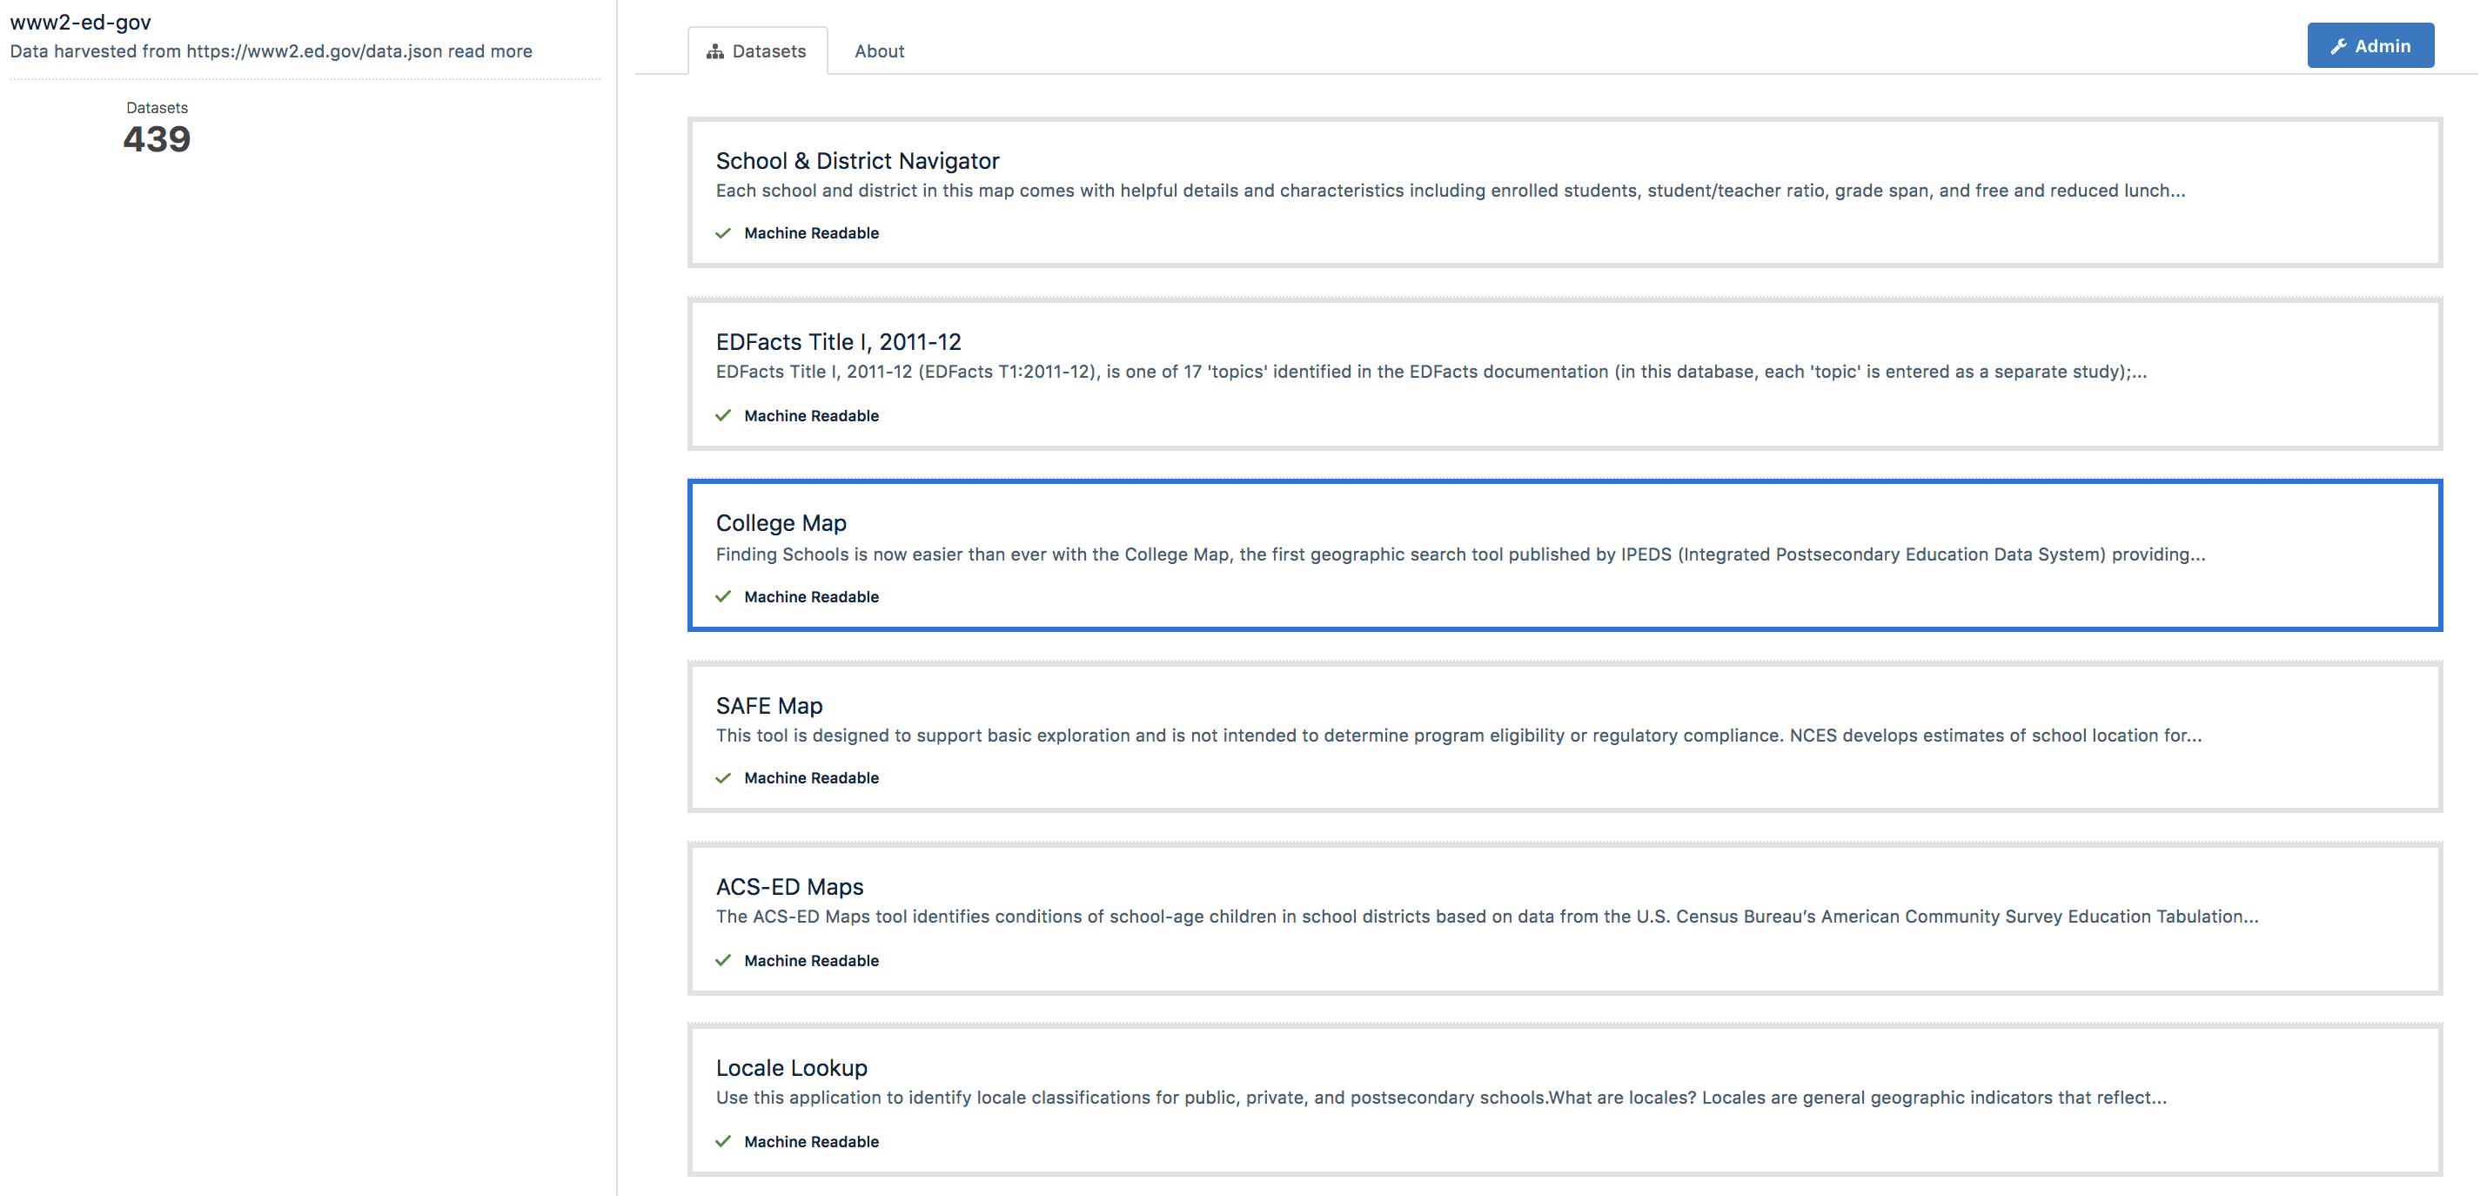Click checkmark icon under ACS-ED Maps
Image resolution: width=2487 pixels, height=1196 pixels.
(x=723, y=960)
